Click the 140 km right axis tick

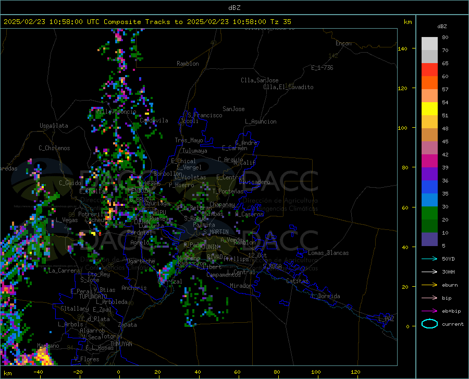[403, 48]
